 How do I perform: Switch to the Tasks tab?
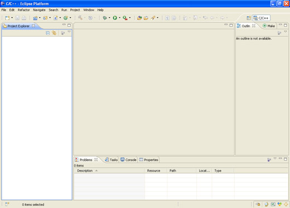tap(112, 160)
